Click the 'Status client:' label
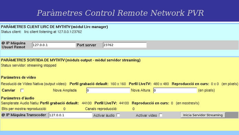This screenshot has height=135, width=239. point(11,32)
